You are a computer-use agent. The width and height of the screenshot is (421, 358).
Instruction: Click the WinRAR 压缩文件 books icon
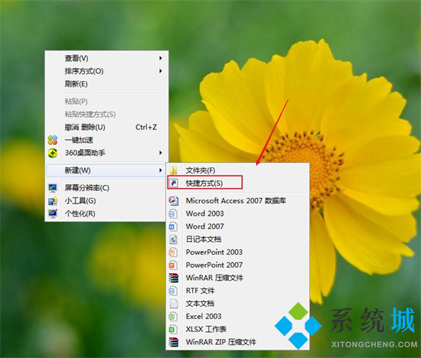(174, 278)
